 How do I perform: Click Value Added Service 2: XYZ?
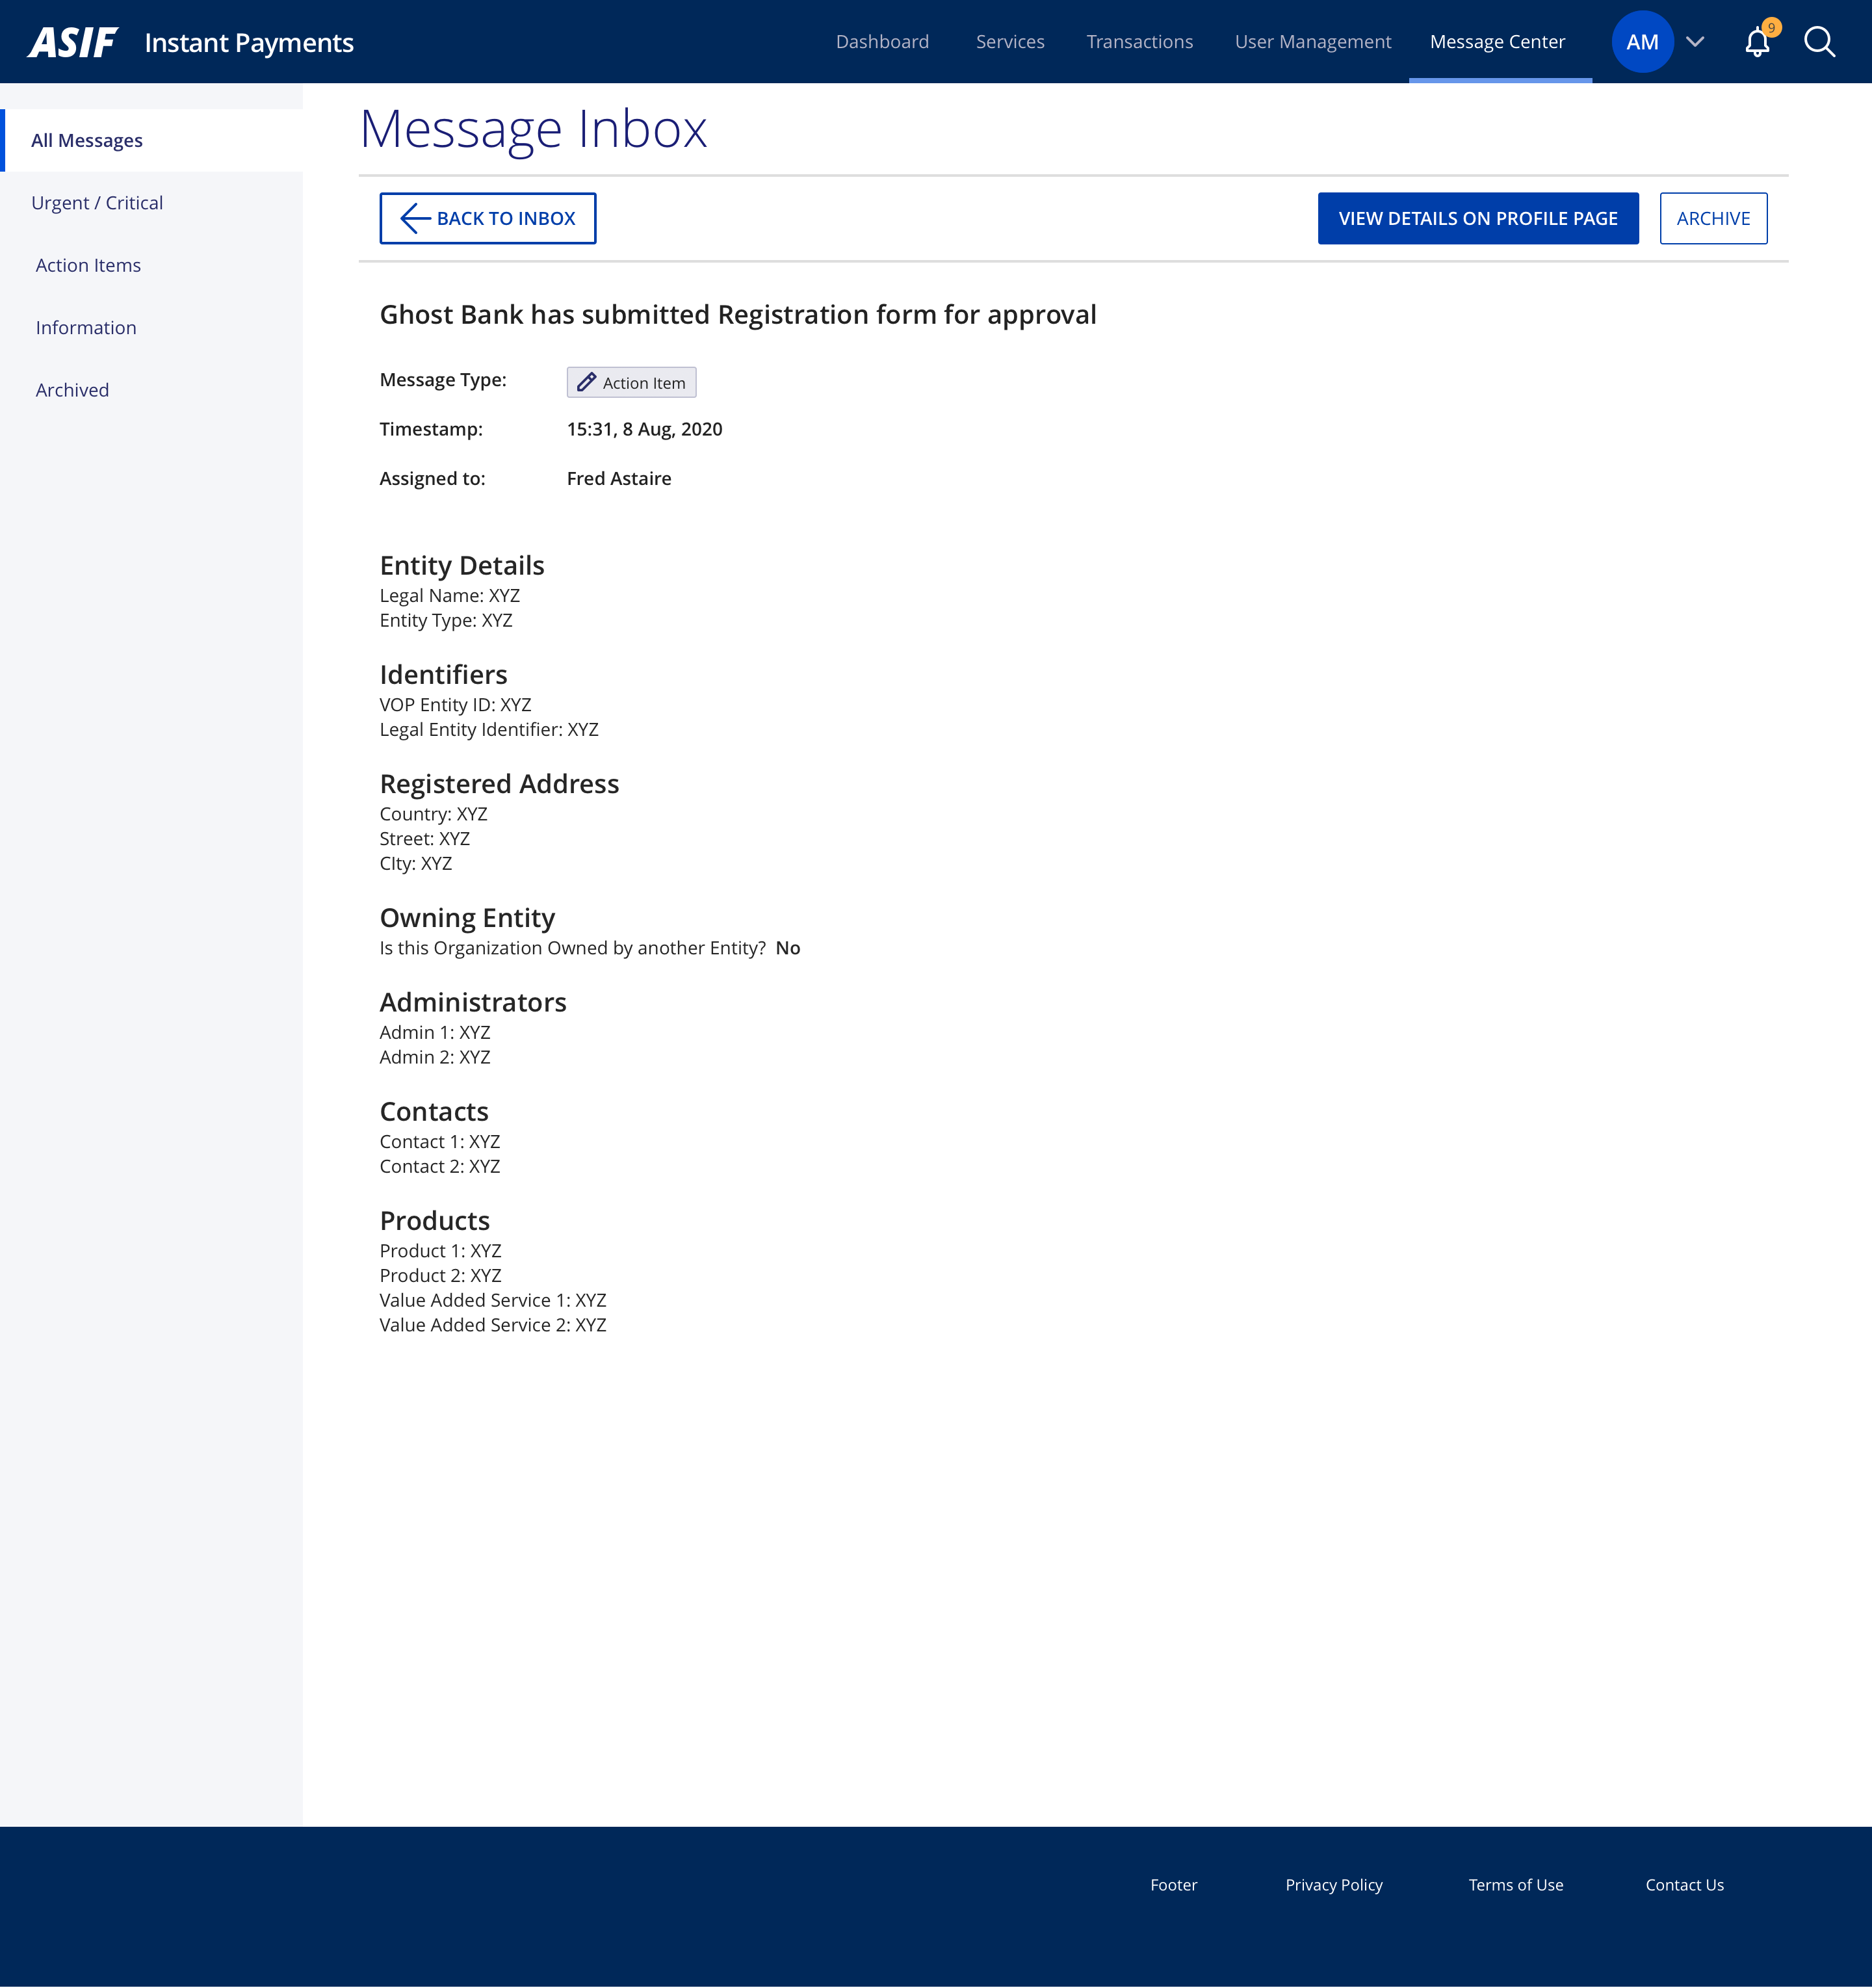click(493, 1325)
